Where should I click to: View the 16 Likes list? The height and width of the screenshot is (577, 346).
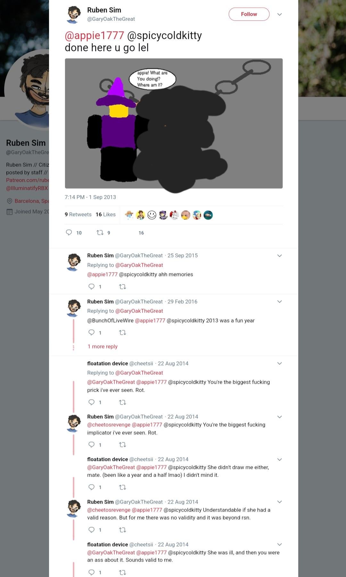(x=105, y=214)
